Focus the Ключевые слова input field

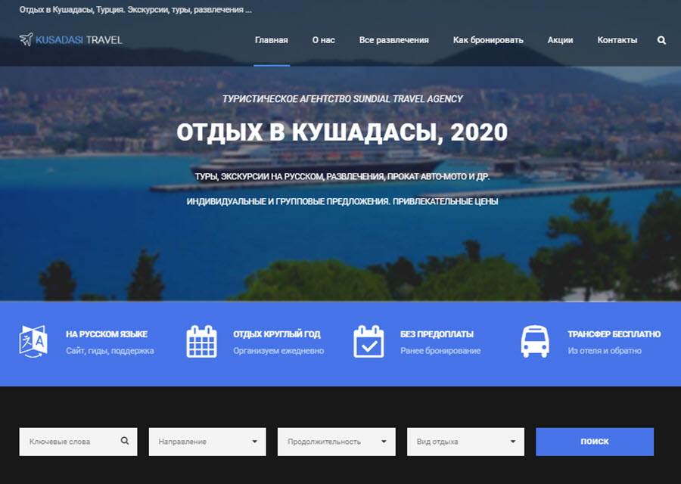coord(78,442)
